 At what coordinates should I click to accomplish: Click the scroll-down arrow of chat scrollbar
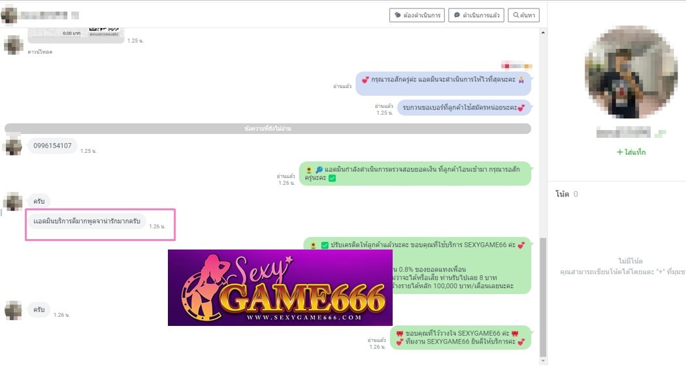point(542,360)
